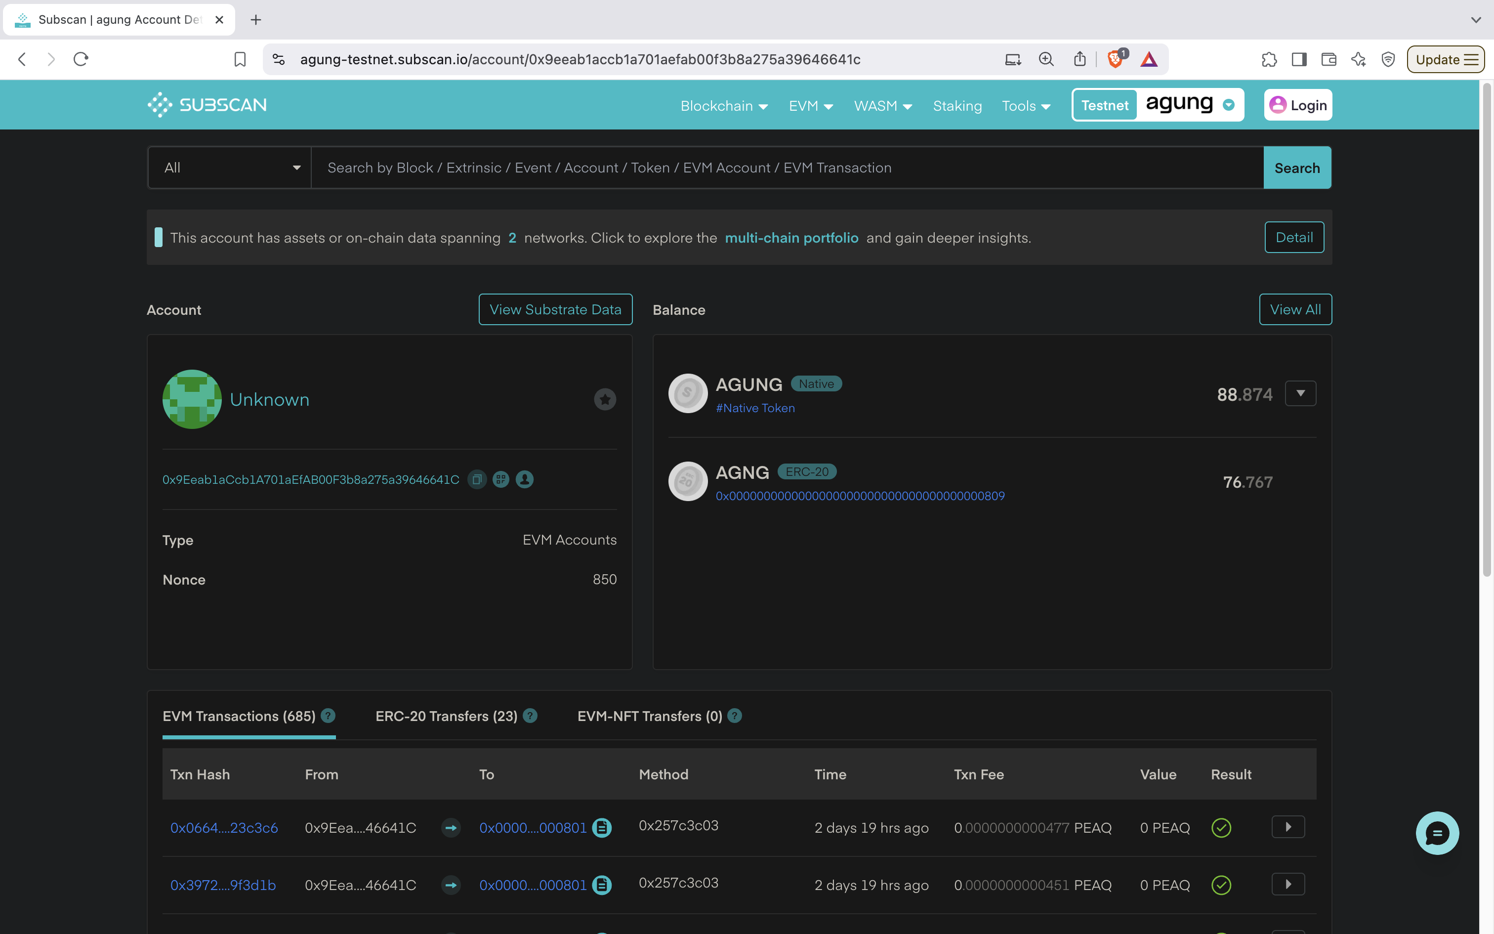Click the help icon next to EVM Transactions

pos(329,716)
